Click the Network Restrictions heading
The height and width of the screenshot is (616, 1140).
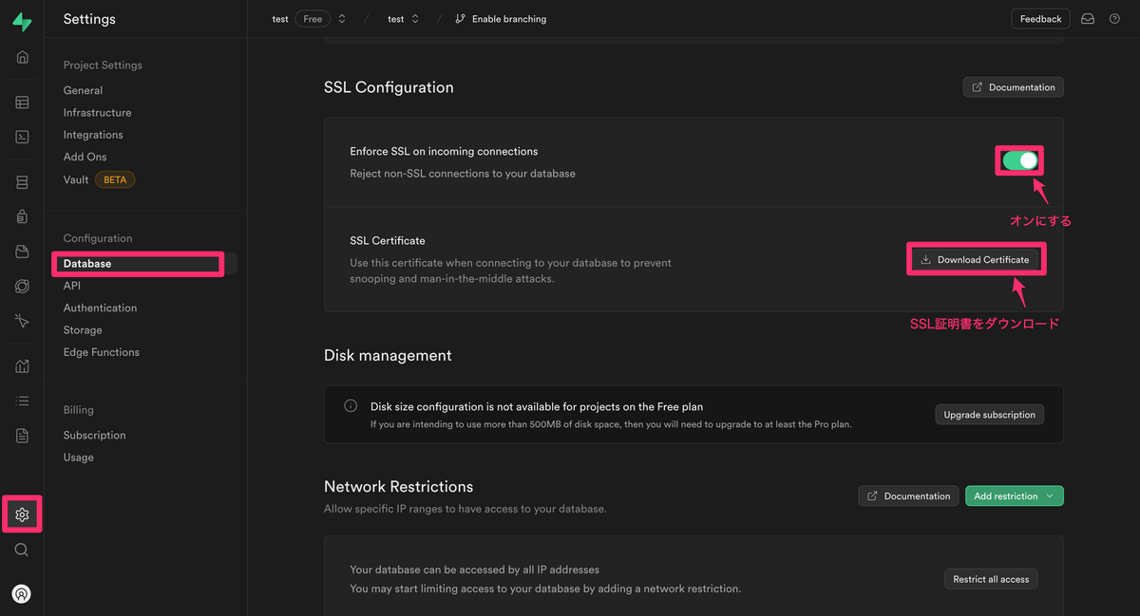coord(398,487)
